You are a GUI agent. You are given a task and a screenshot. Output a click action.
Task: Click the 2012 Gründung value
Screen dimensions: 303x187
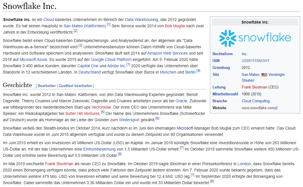click(x=246, y=68)
